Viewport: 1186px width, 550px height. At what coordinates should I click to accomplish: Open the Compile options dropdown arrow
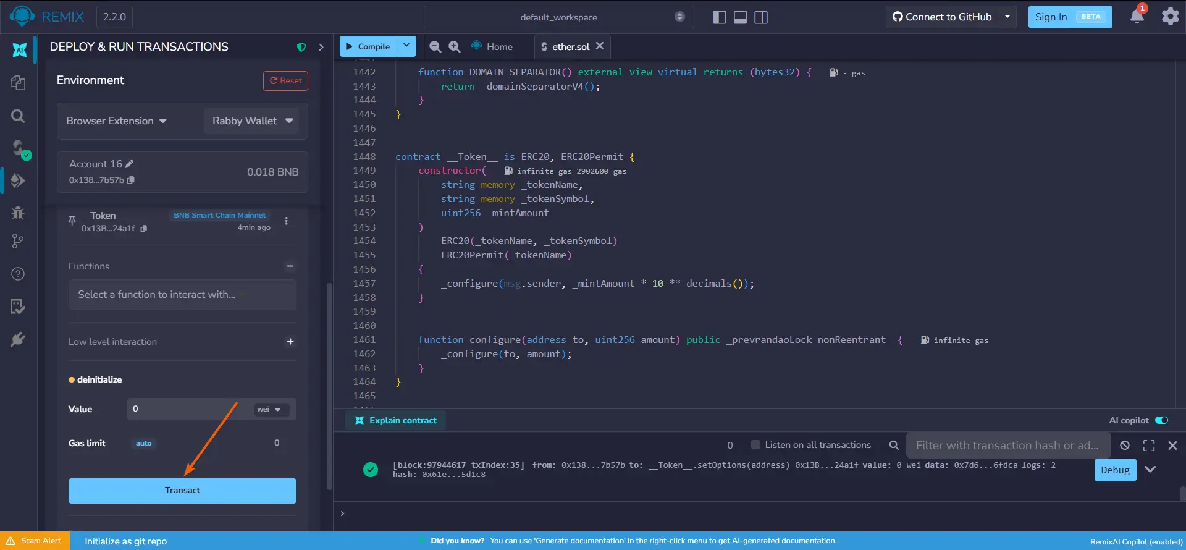tap(406, 46)
